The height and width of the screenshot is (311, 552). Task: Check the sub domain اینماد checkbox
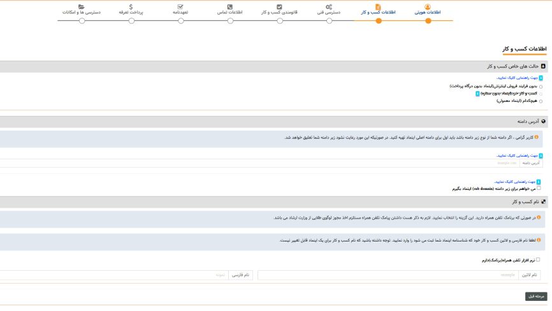click(x=539, y=189)
